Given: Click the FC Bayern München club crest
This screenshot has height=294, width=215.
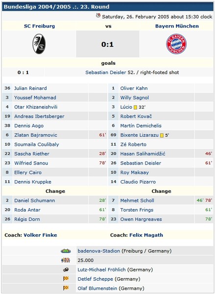Looking at the screenshot, I should (176, 44).
